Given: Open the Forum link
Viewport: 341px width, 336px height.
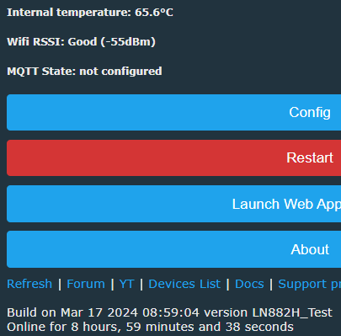Looking at the screenshot, I should pos(86,284).
